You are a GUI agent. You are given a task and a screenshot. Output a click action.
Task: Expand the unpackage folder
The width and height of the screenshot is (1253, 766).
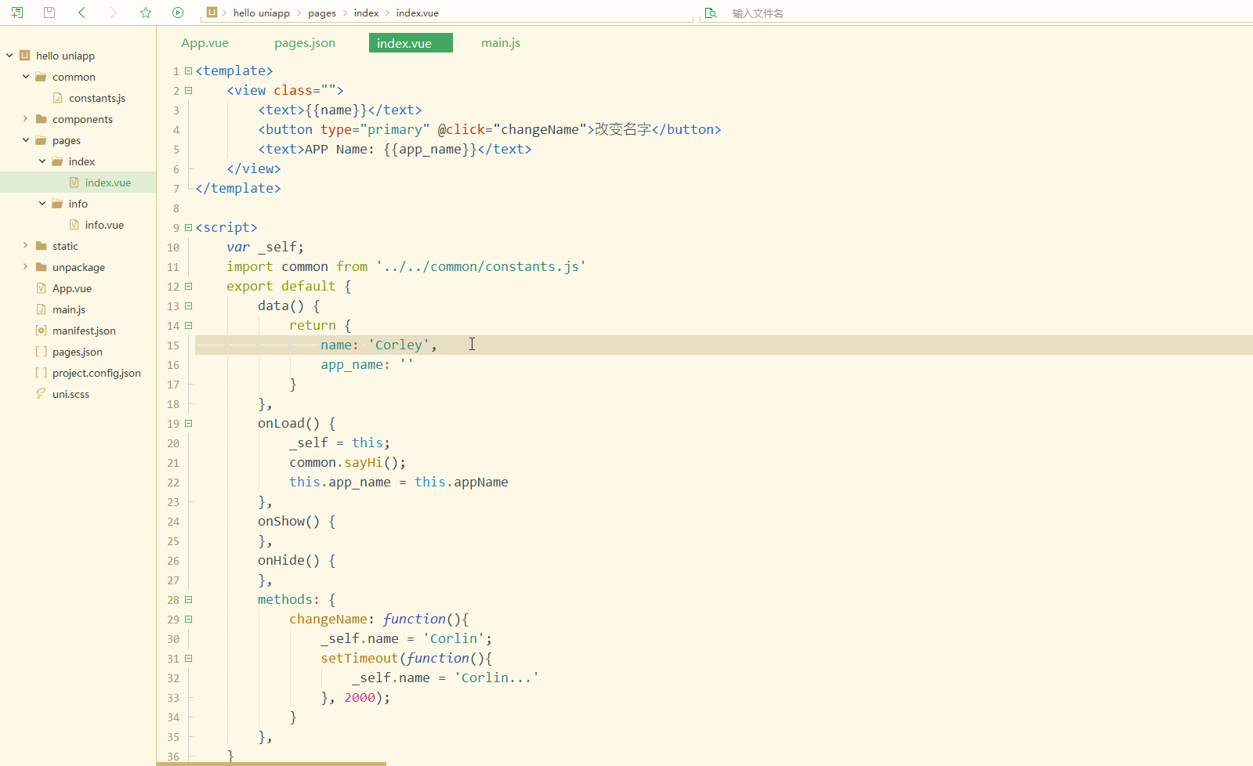coord(26,267)
